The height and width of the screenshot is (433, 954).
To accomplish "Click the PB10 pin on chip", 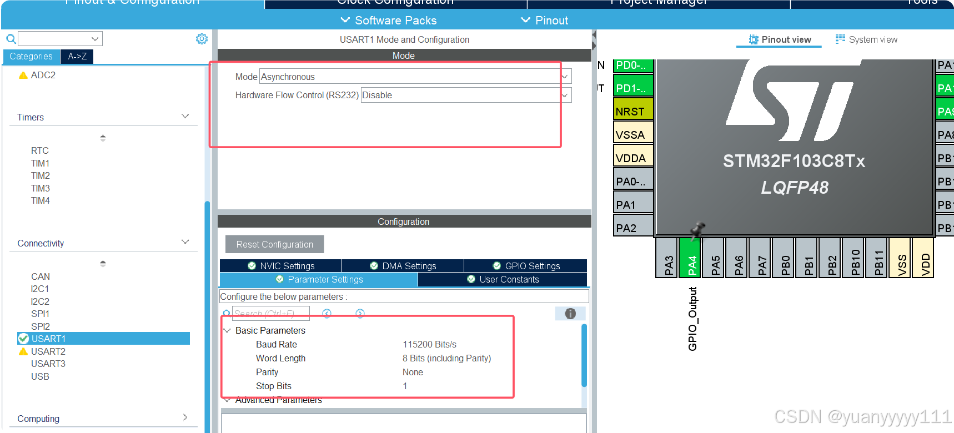I will point(854,258).
